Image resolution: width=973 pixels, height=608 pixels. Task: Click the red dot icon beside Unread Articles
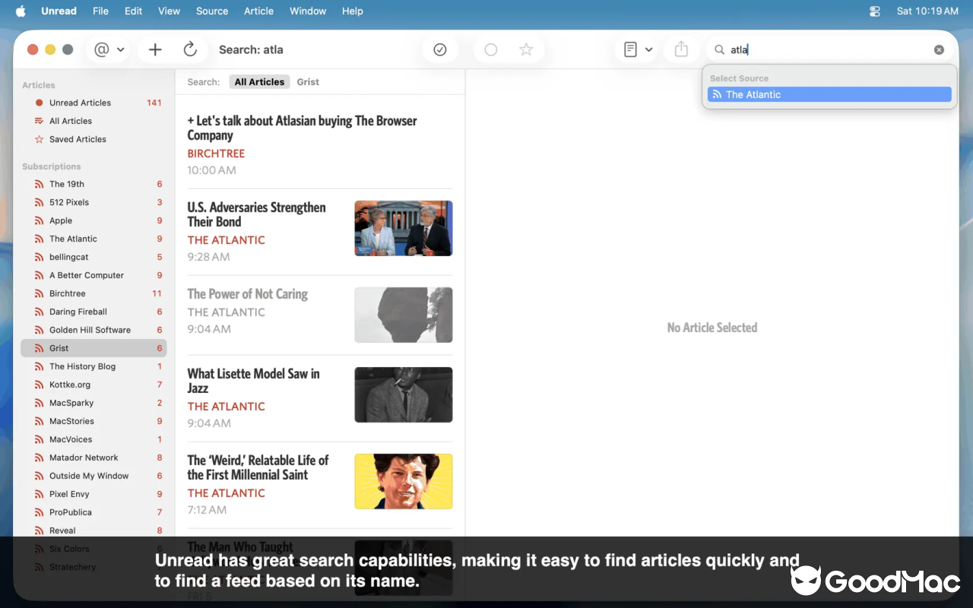tap(39, 103)
